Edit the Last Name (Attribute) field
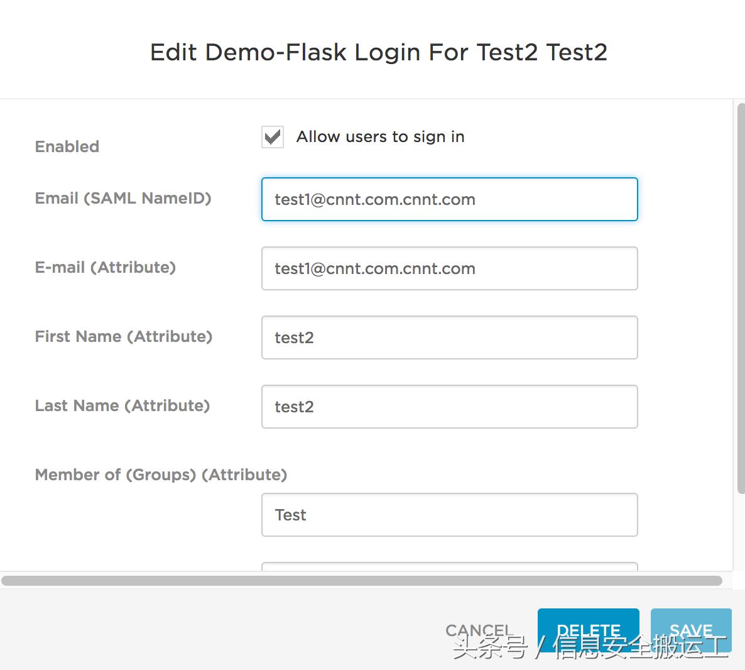 click(x=449, y=407)
